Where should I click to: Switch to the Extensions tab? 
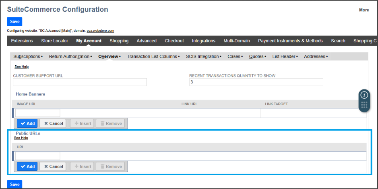[x=22, y=41]
